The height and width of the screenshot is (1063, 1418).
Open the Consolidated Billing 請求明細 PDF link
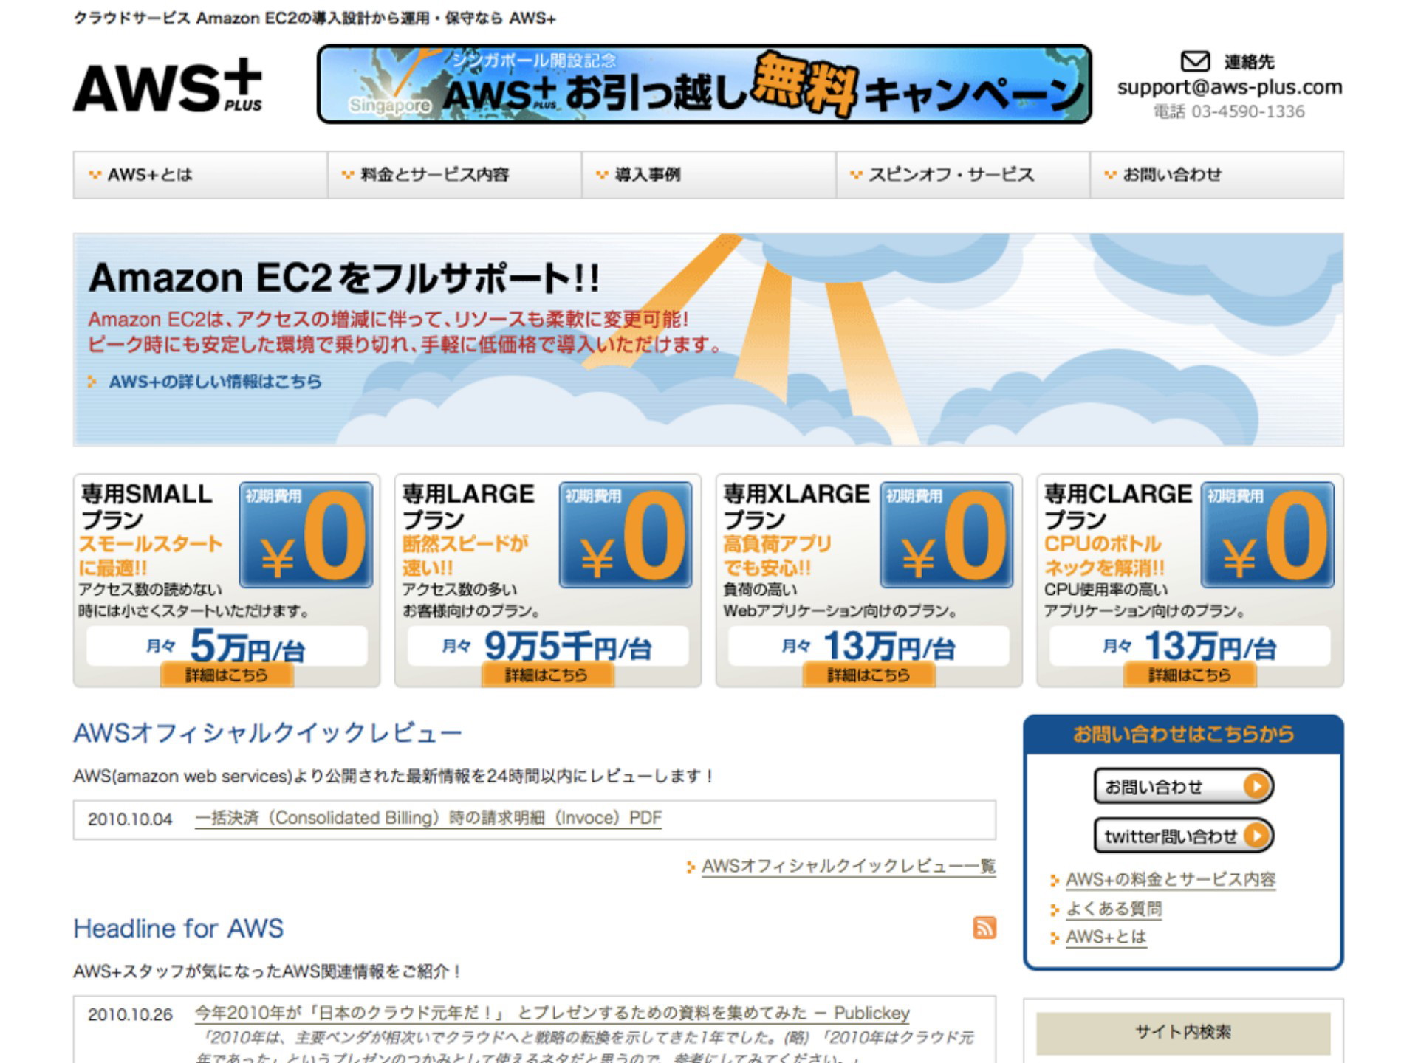(x=428, y=818)
